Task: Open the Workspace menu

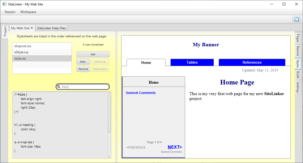Action: click(28, 12)
